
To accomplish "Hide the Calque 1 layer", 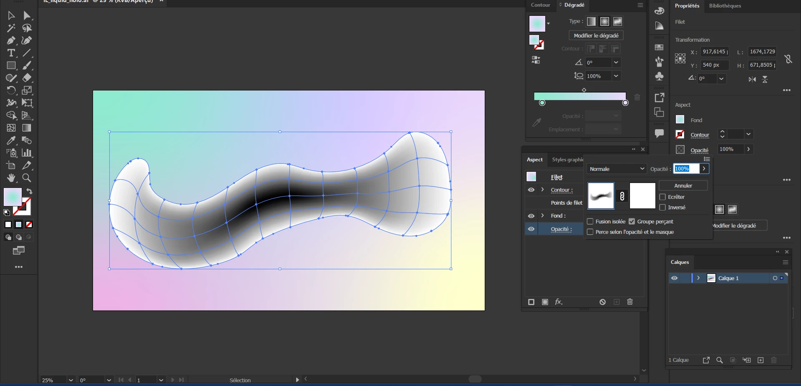I will tap(674, 278).
